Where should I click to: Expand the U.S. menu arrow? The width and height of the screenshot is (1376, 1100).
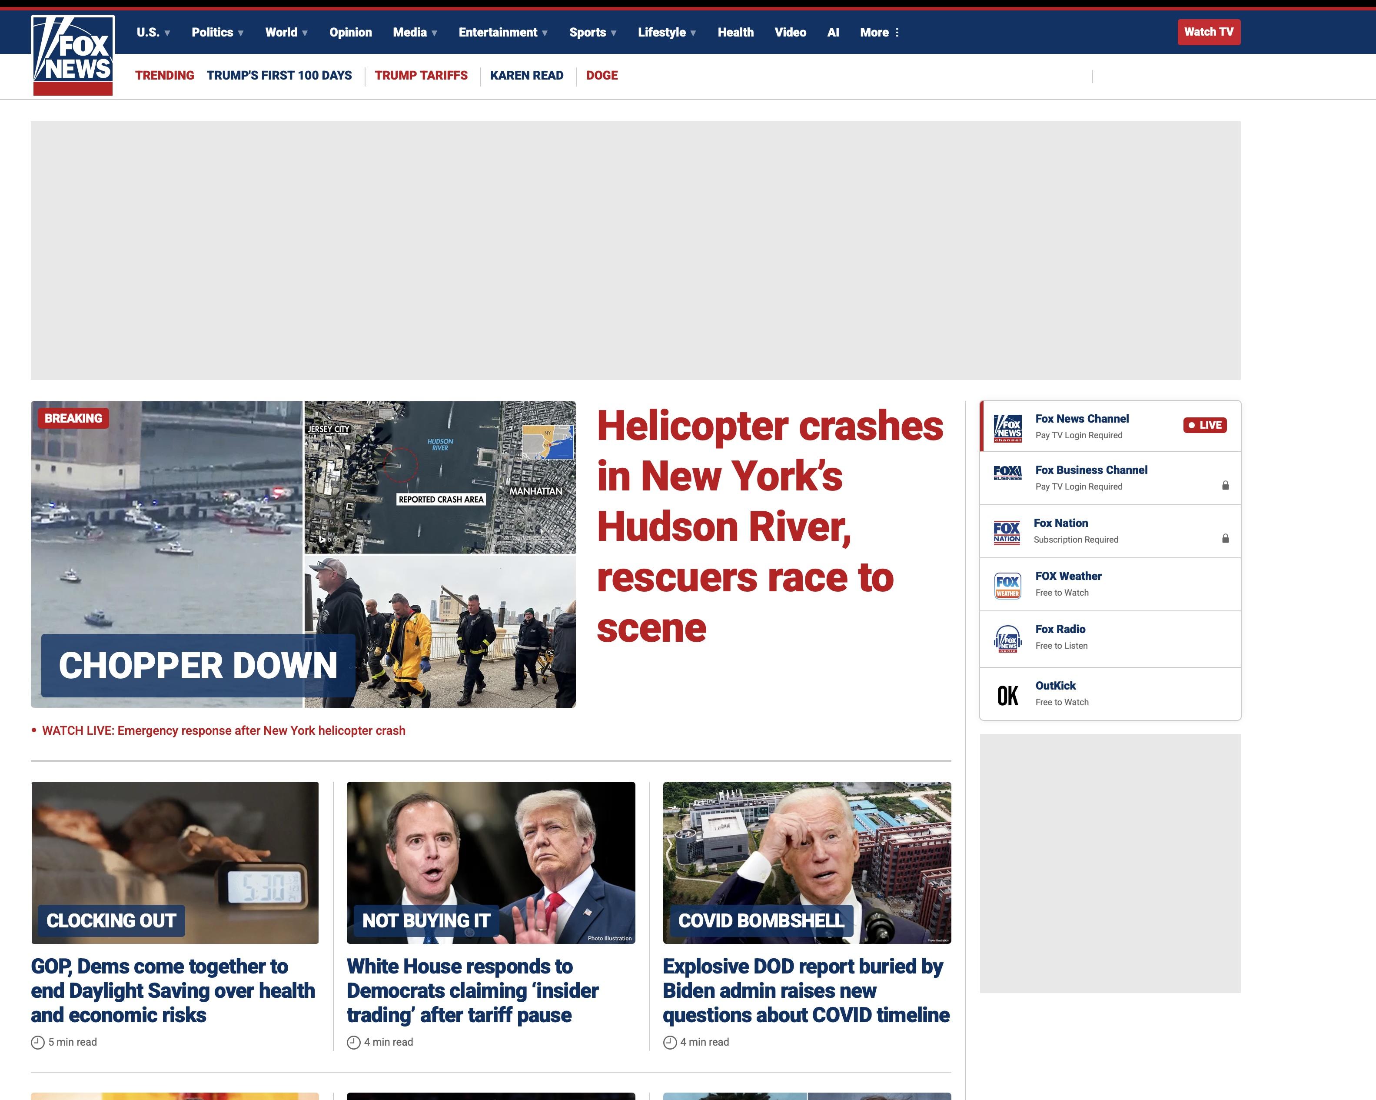click(x=167, y=33)
